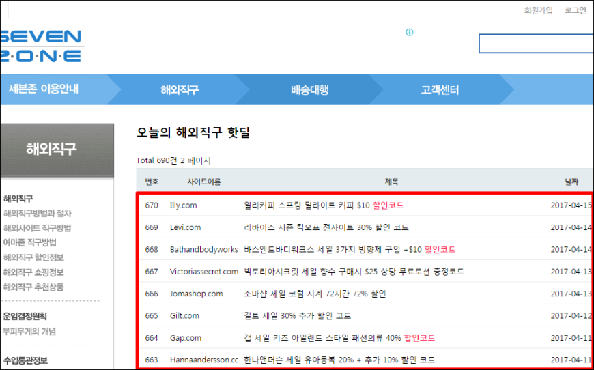Open 아마존 직구방법 sidebar link
Image resolution: width=594 pixels, height=370 pixels.
point(29,242)
